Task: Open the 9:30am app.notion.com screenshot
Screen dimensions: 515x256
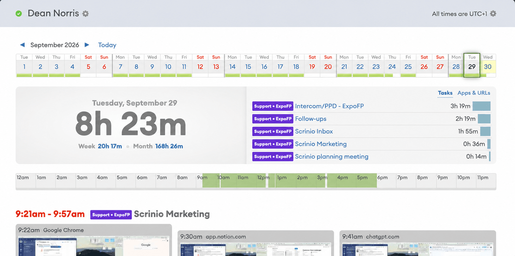Action: coord(256,243)
